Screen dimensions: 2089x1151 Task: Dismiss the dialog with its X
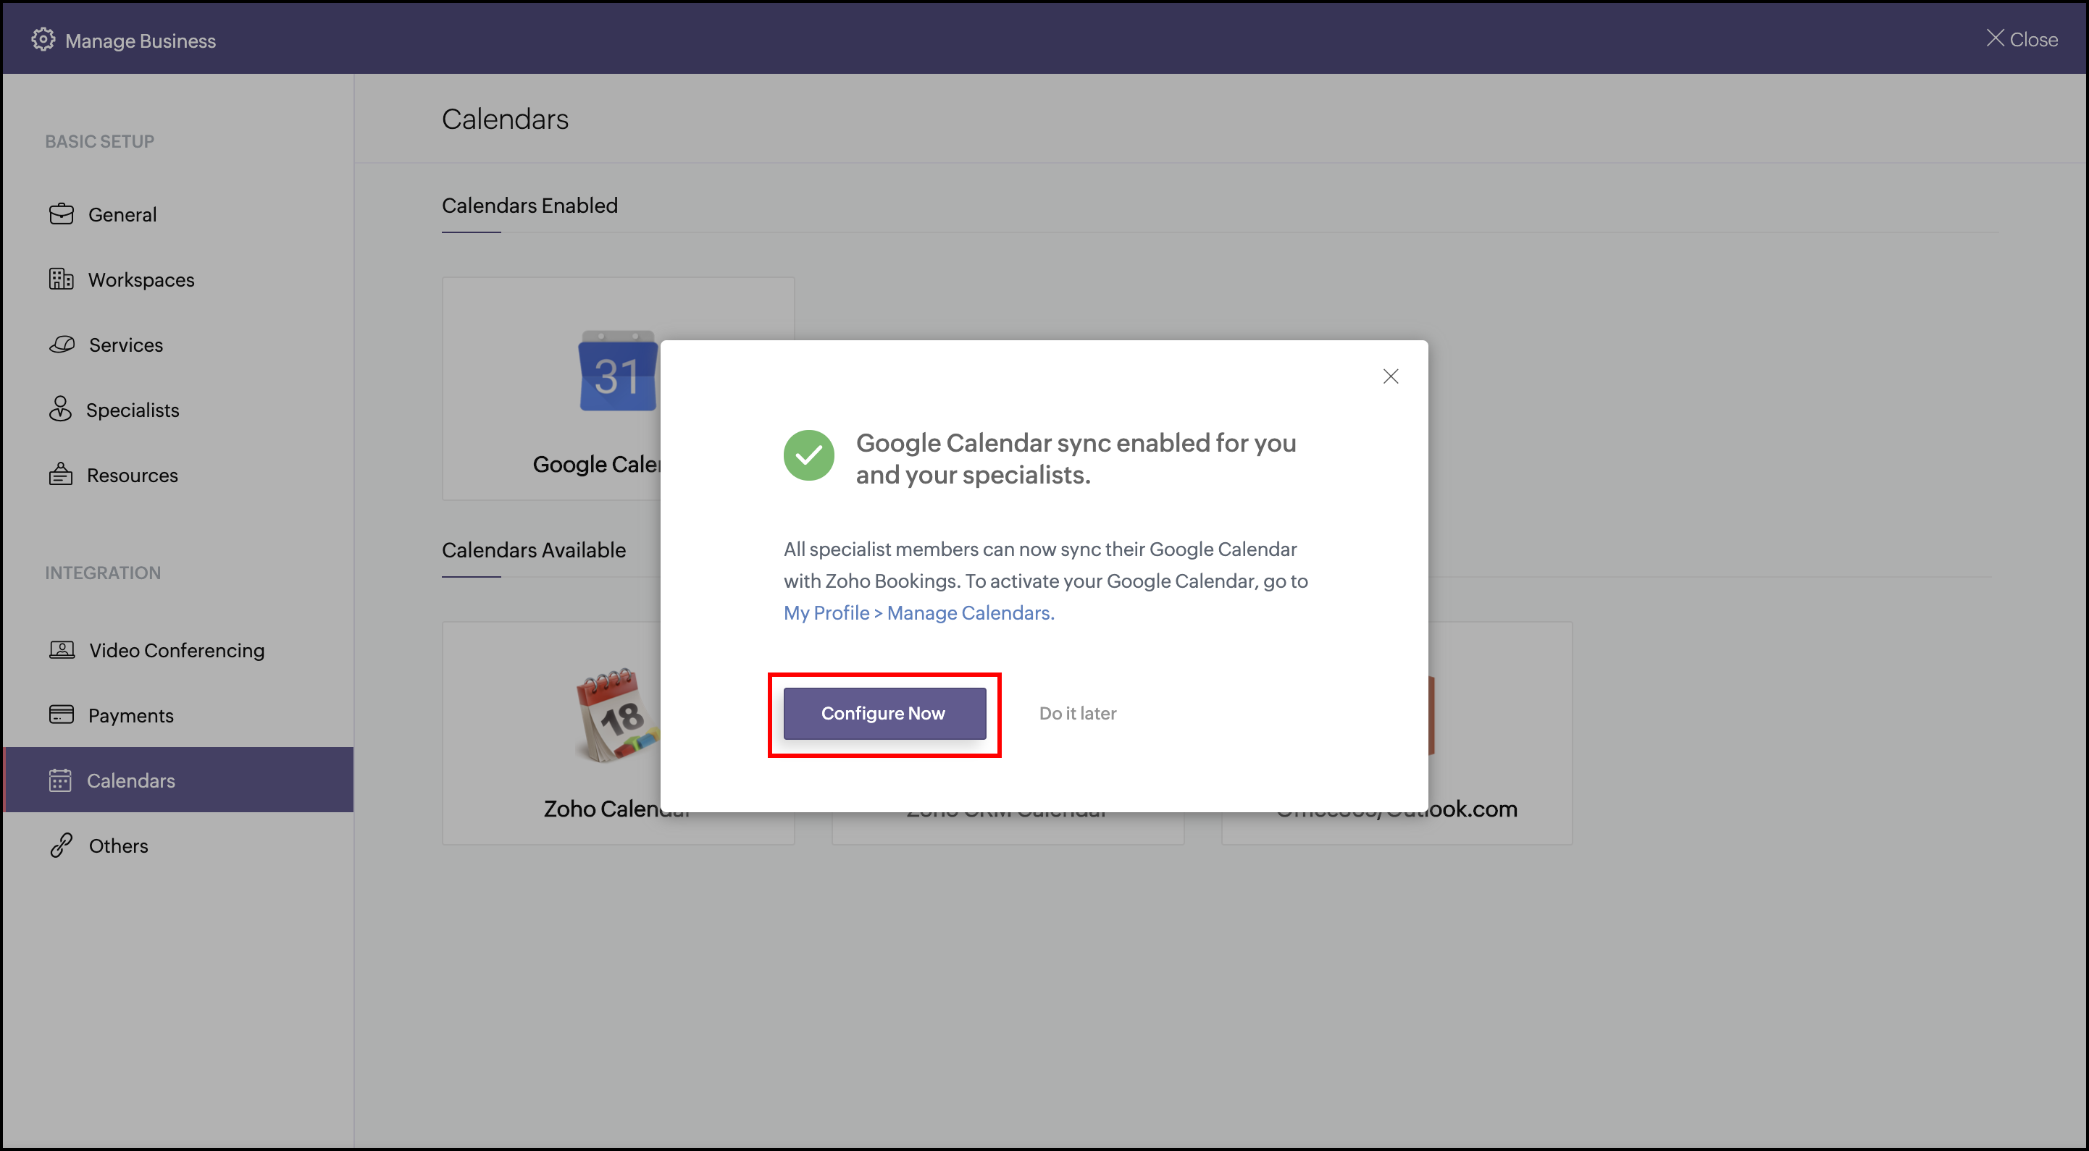click(1390, 376)
